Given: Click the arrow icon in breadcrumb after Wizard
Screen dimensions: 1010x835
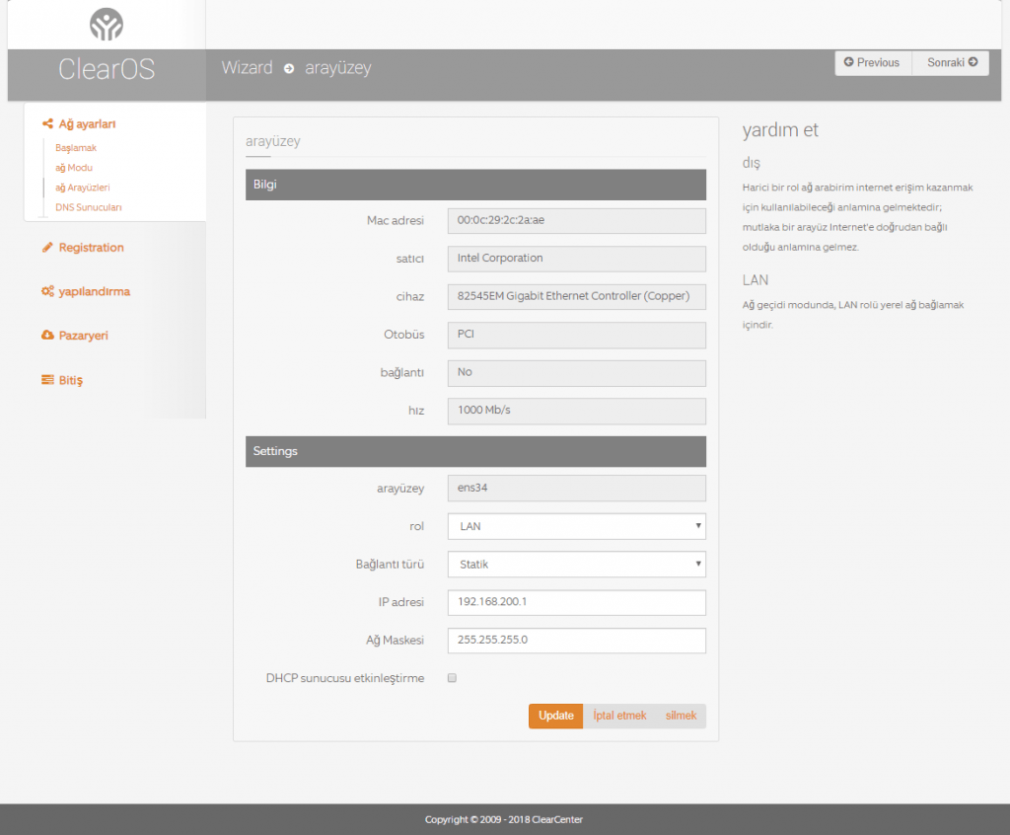Looking at the screenshot, I should [x=289, y=69].
